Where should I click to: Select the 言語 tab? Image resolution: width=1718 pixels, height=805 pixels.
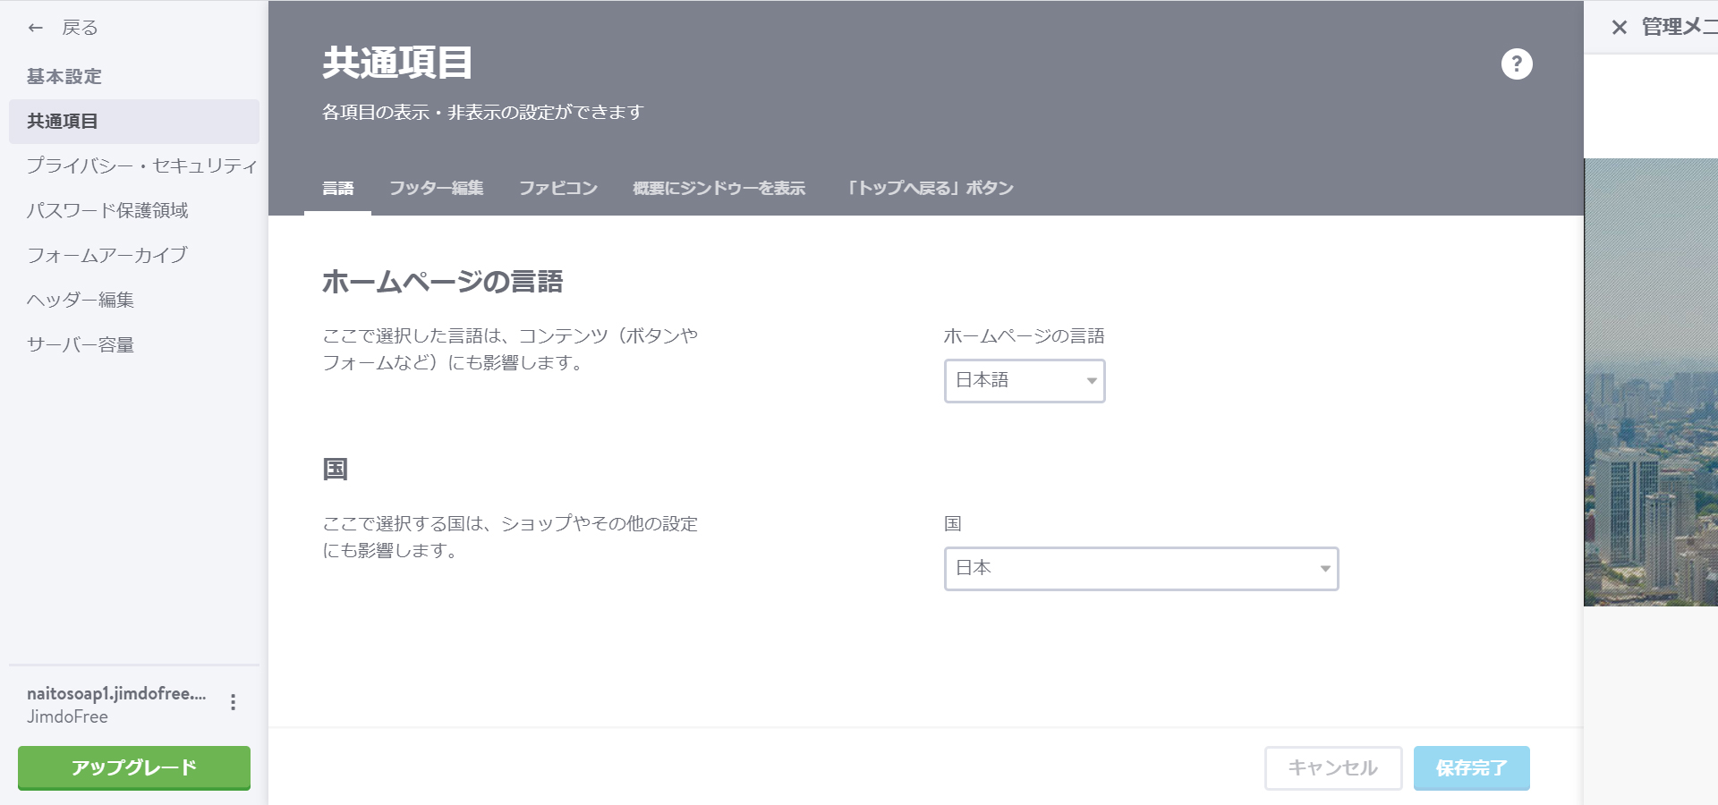click(x=337, y=188)
